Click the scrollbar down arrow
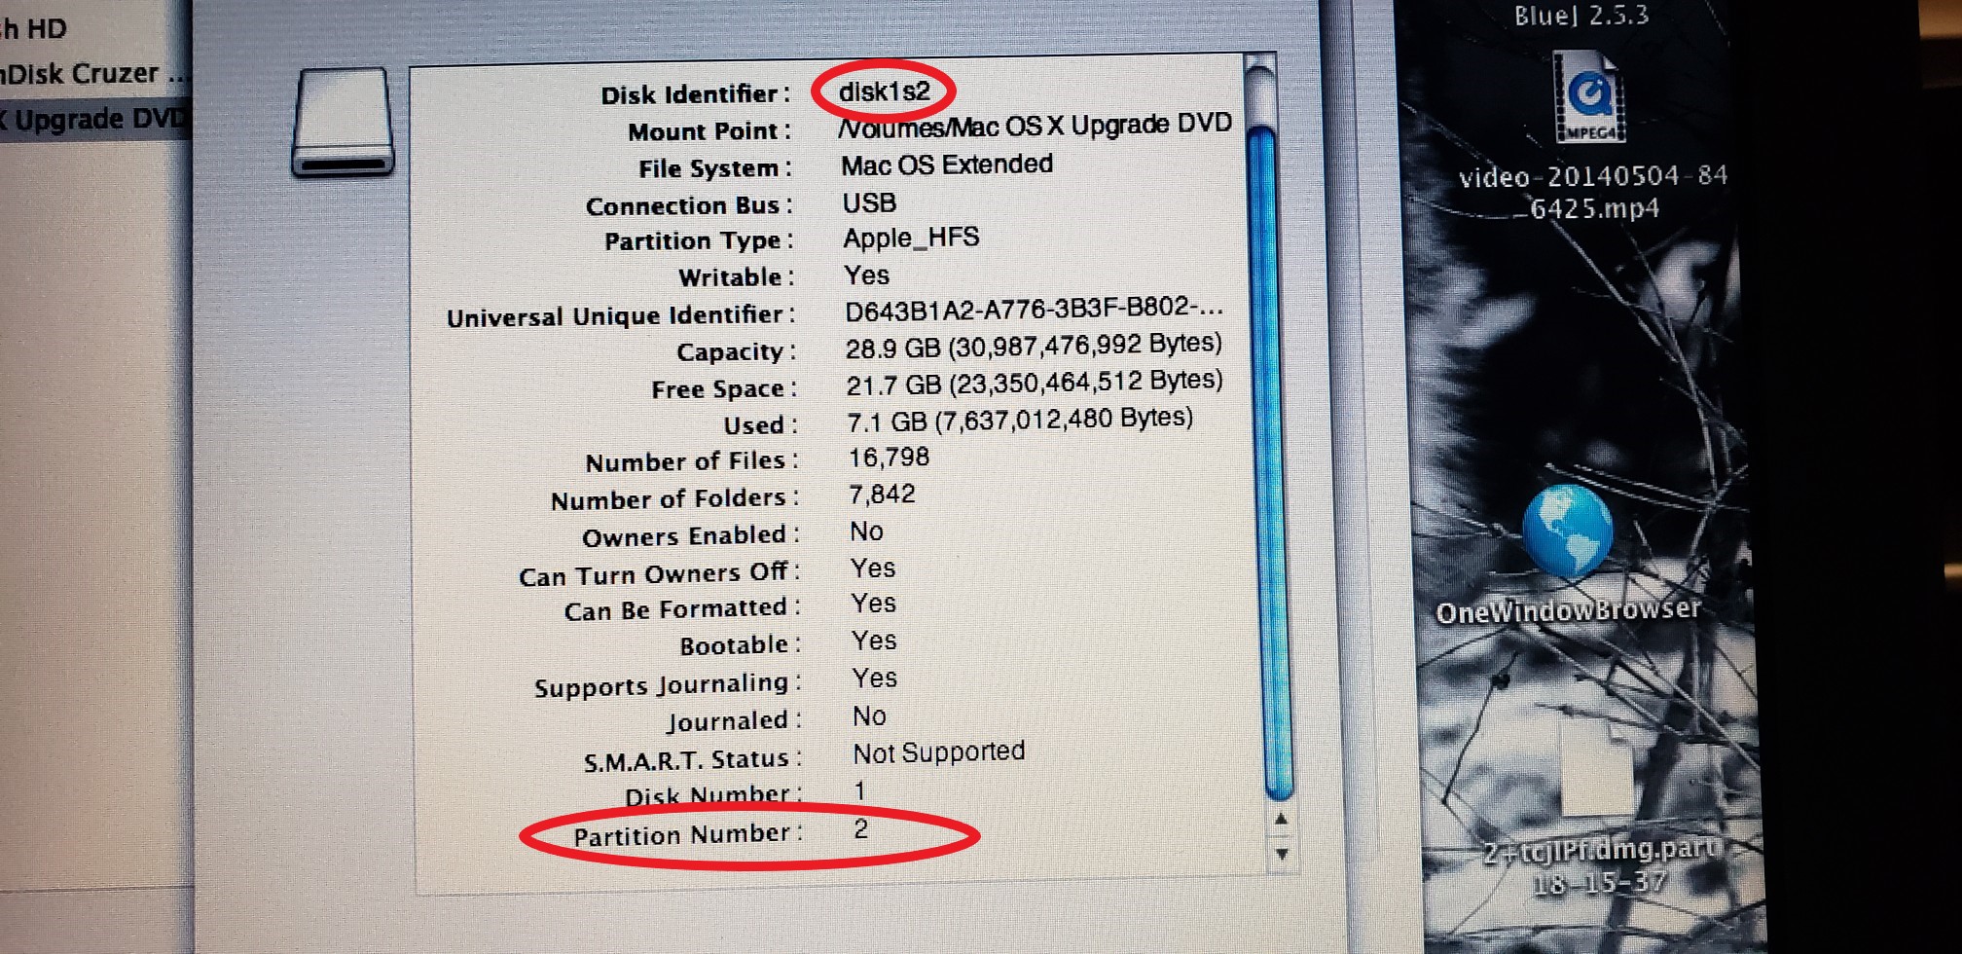Image resolution: width=1962 pixels, height=954 pixels. [x=1282, y=854]
